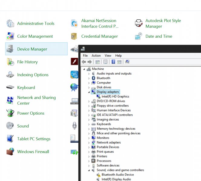The width and height of the screenshot is (201, 181).
Task: Expand the Bluetooth category arrow
Action: [89, 78]
